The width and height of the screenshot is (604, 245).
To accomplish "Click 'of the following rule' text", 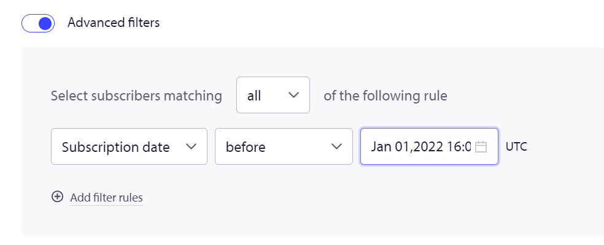I will tap(385, 96).
